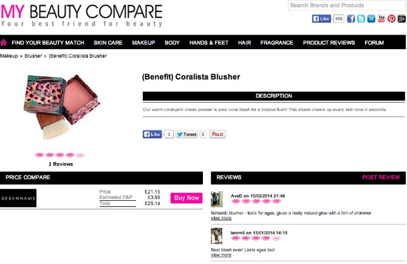Open the SKIN CARE menu item
407x264 pixels.
click(x=108, y=43)
